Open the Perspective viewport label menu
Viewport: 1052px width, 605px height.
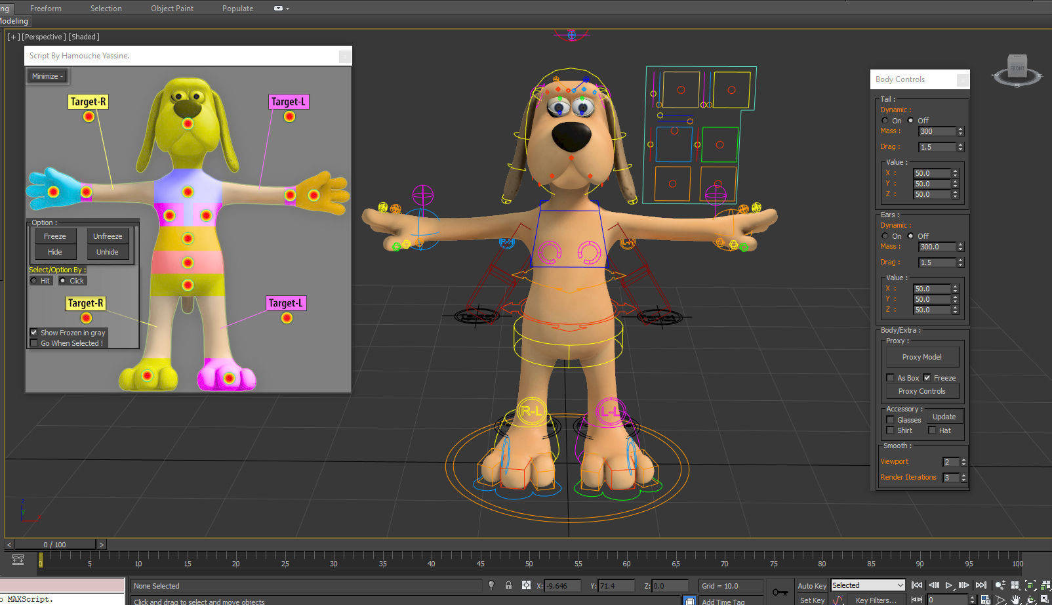pyautogui.click(x=43, y=37)
